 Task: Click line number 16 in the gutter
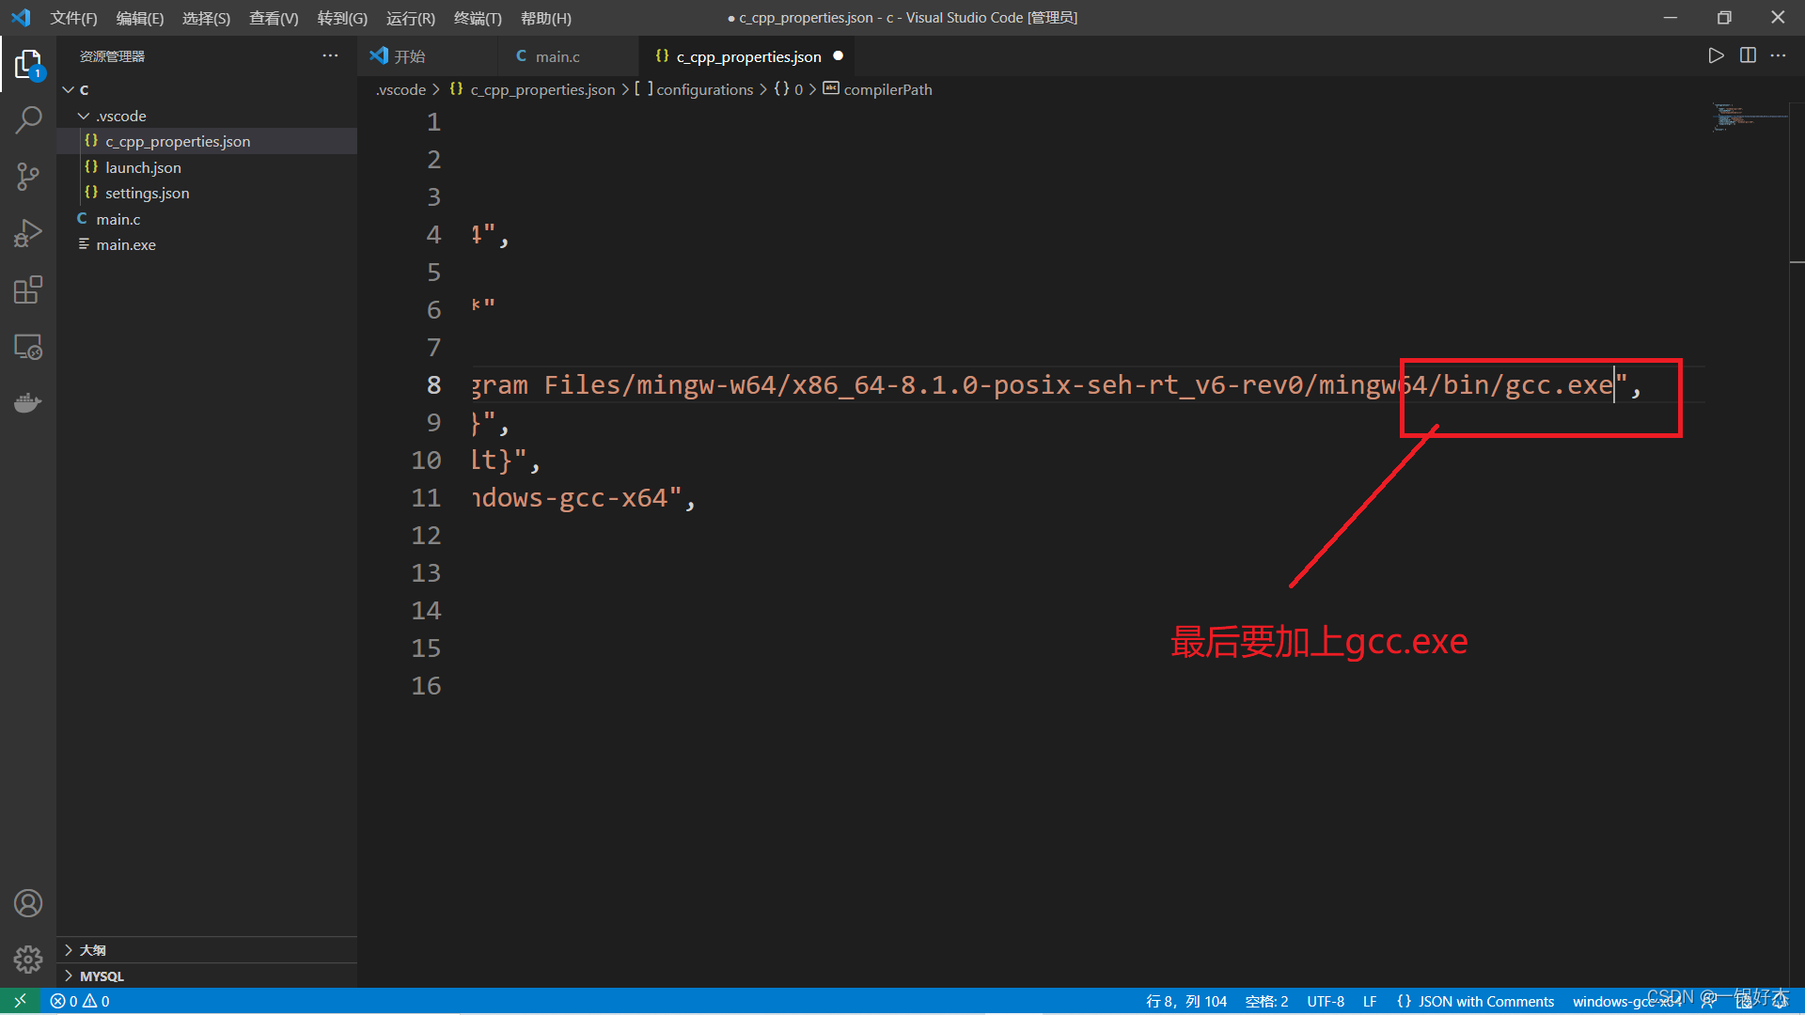[426, 685]
